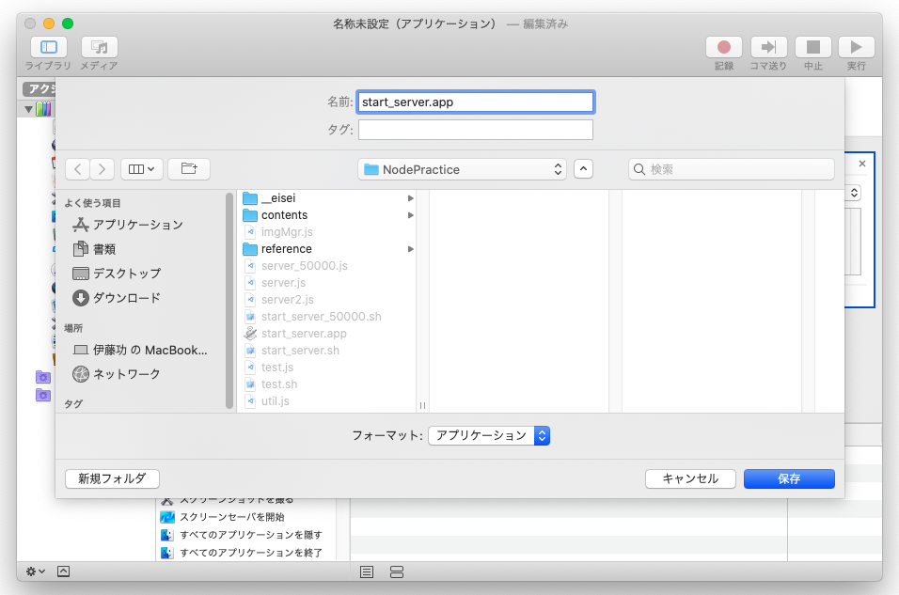
Task: Switch to variables view icon
Action: pos(397,572)
